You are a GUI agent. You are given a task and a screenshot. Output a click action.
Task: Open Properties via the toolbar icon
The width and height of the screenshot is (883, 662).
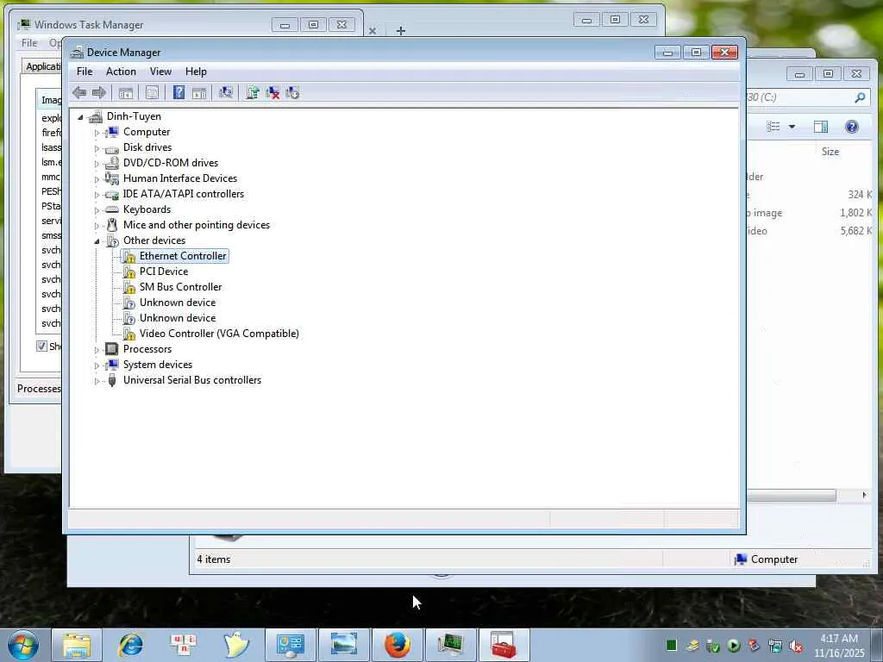click(152, 93)
